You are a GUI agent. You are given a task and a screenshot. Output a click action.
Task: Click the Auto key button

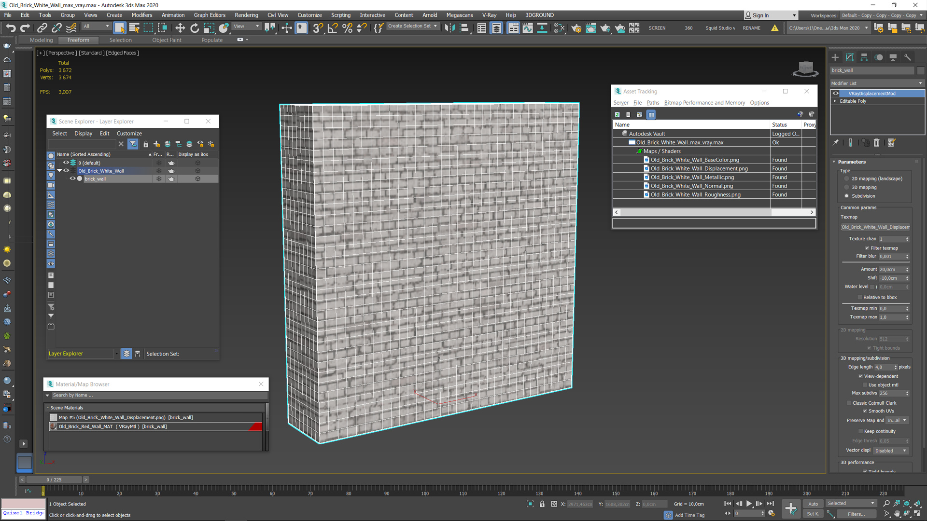tap(813, 504)
